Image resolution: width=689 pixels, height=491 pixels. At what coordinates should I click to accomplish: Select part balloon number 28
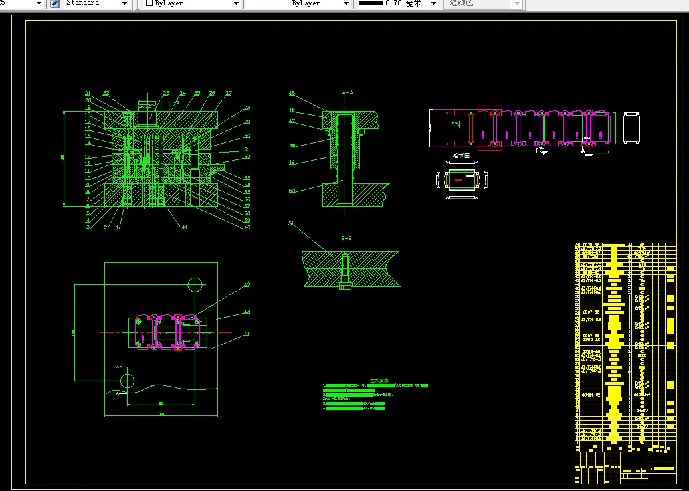point(247,108)
